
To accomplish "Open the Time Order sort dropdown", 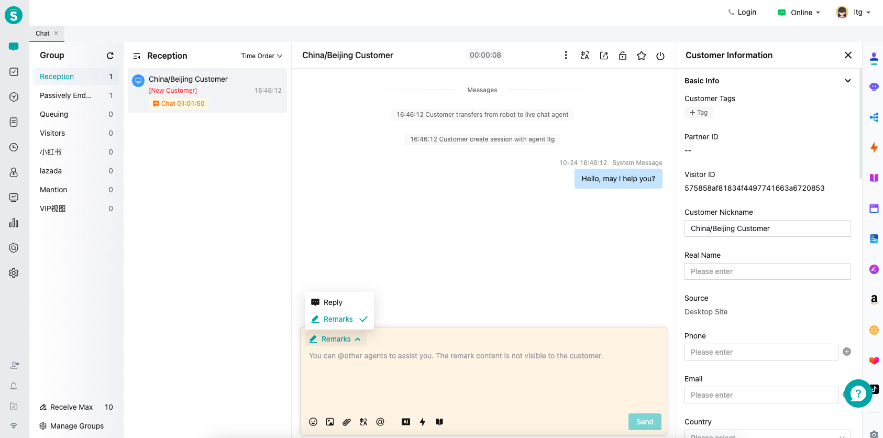I will click(x=261, y=56).
